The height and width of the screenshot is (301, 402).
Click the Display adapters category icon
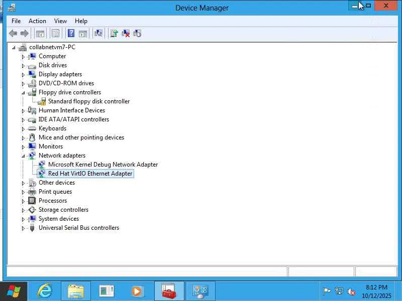[32, 74]
